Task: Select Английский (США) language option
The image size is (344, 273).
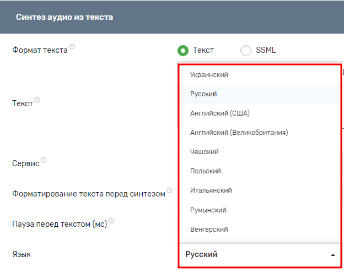Action: (220, 113)
